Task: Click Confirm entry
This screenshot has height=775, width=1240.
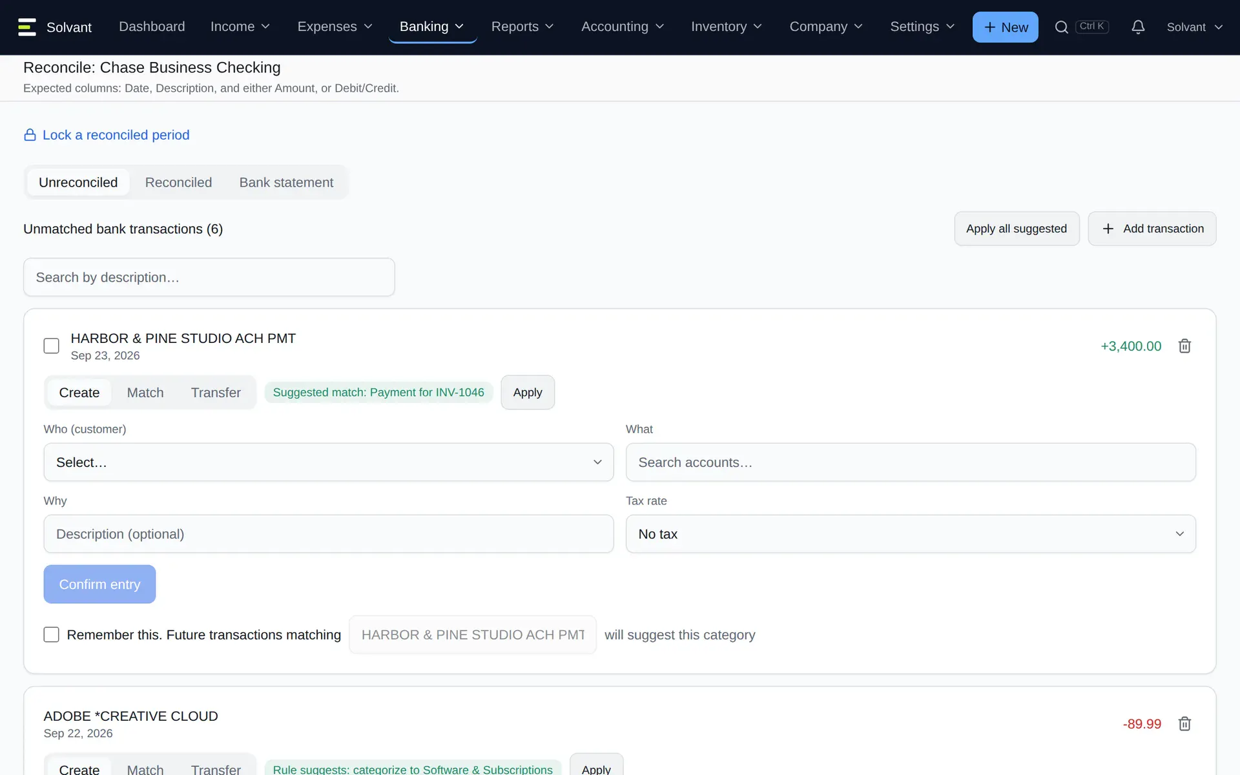Action: 99,584
